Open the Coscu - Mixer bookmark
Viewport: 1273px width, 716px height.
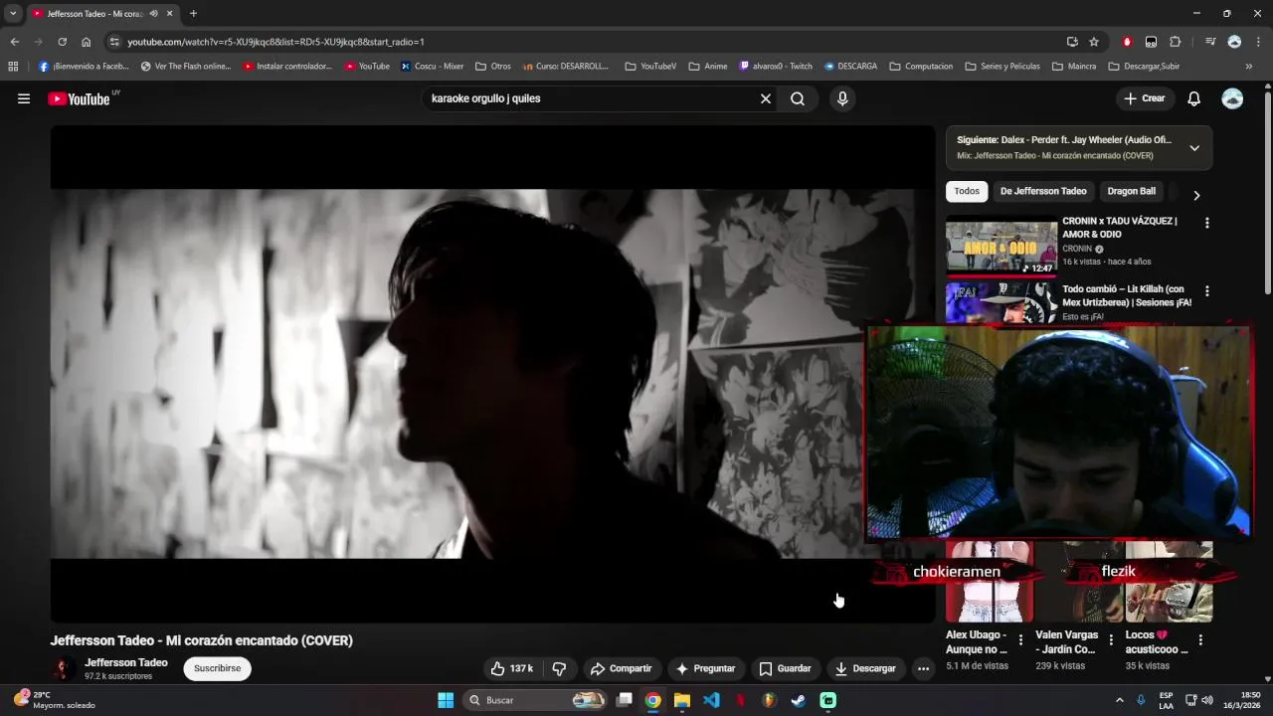pos(433,67)
